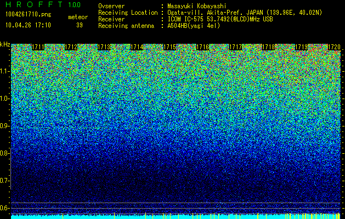Click the 1712 time marker
345x219 pixels.
tap(71, 47)
